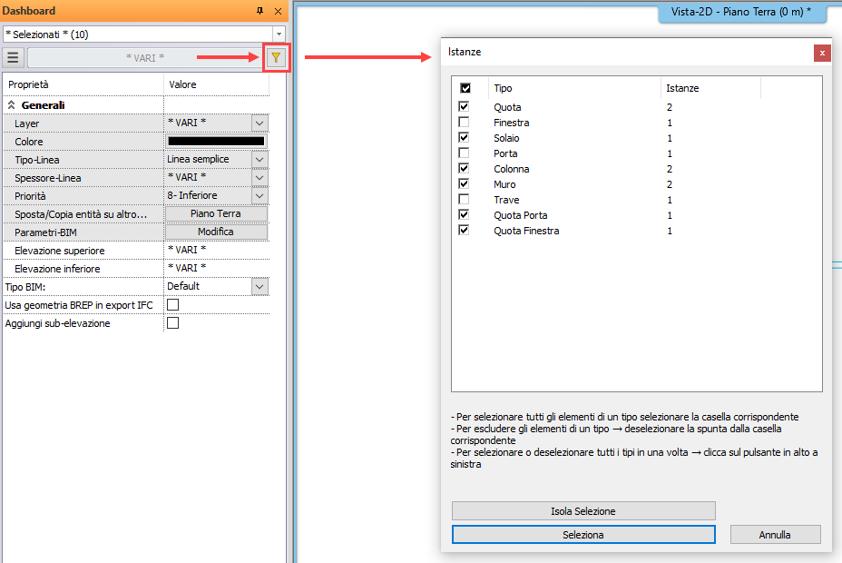Uncheck the Muro type checkbox
This screenshot has width=842, height=563.
pos(464,183)
